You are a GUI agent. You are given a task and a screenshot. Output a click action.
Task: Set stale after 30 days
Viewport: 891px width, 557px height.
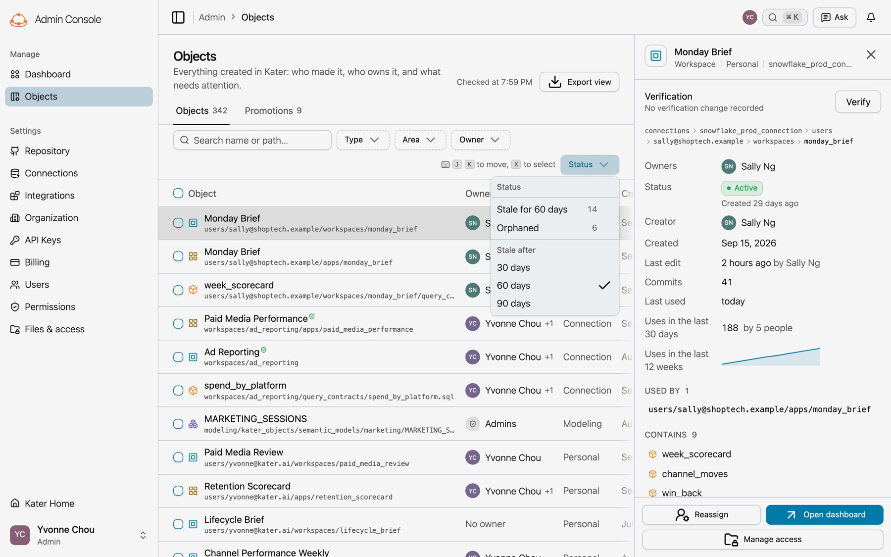click(x=554, y=267)
